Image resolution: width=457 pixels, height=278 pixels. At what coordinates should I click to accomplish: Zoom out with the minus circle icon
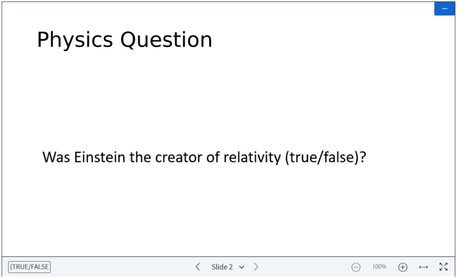[x=356, y=267]
